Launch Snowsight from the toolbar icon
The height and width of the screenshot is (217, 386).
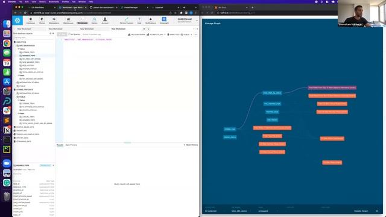(164, 20)
